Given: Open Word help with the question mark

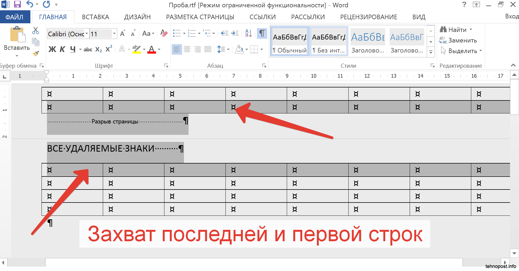Looking at the screenshot, I should [x=464, y=4].
